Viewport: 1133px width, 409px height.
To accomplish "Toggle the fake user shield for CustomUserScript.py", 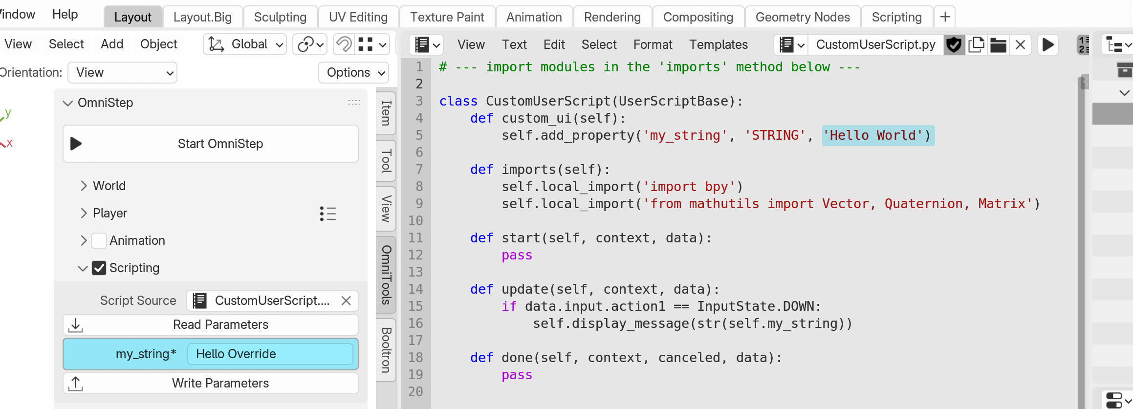I will (x=954, y=45).
